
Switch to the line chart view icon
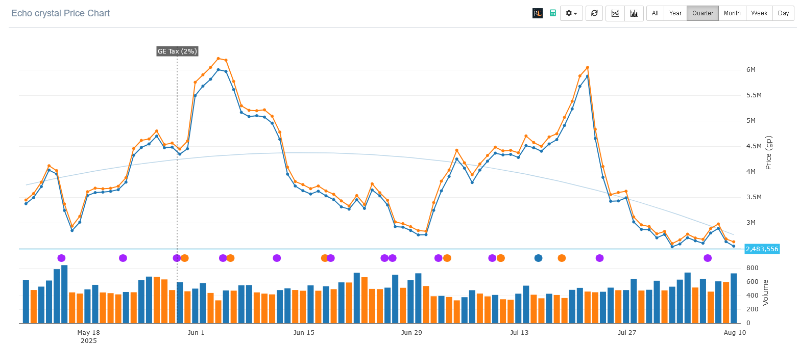pos(615,13)
